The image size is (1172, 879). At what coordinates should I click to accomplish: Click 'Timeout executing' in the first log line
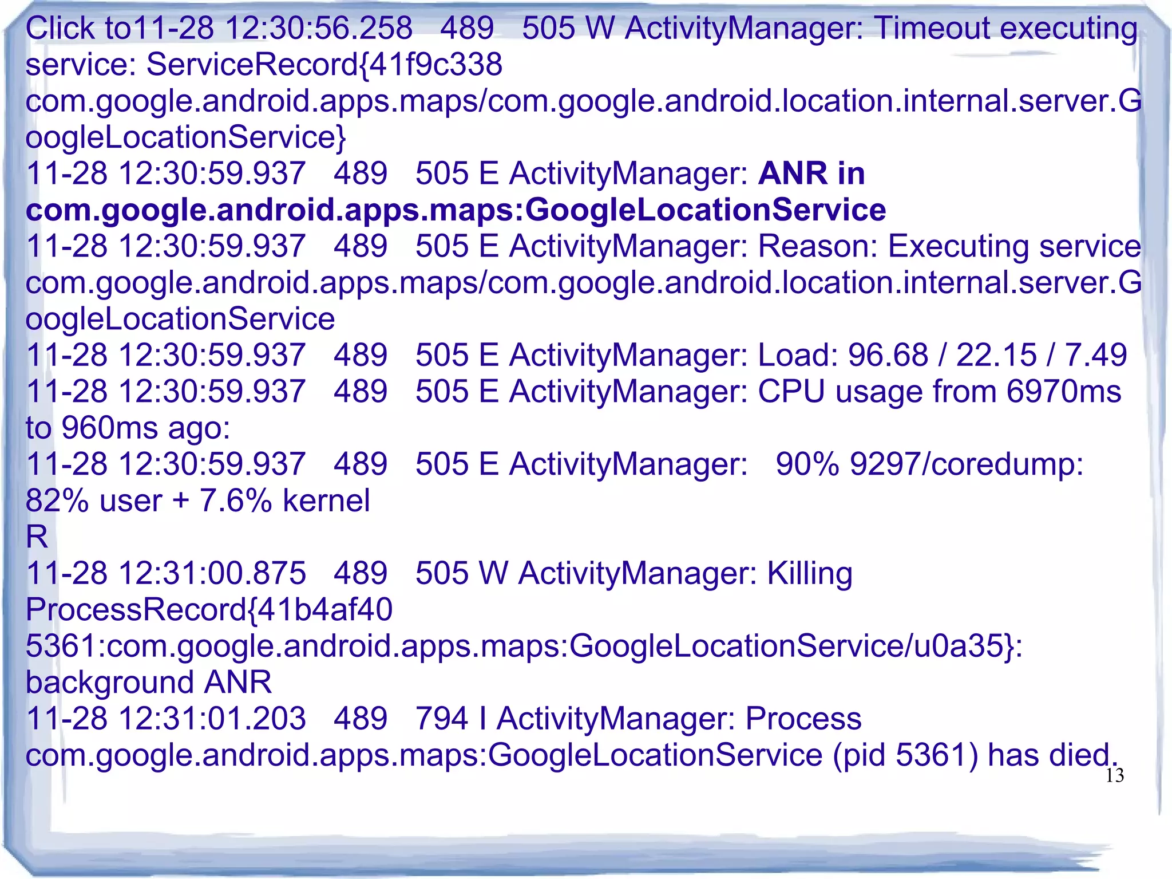pos(1006,28)
